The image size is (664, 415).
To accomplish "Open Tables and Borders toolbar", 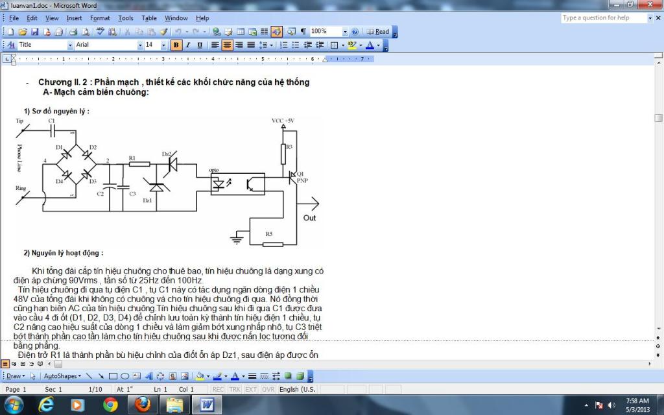I will click(x=229, y=32).
